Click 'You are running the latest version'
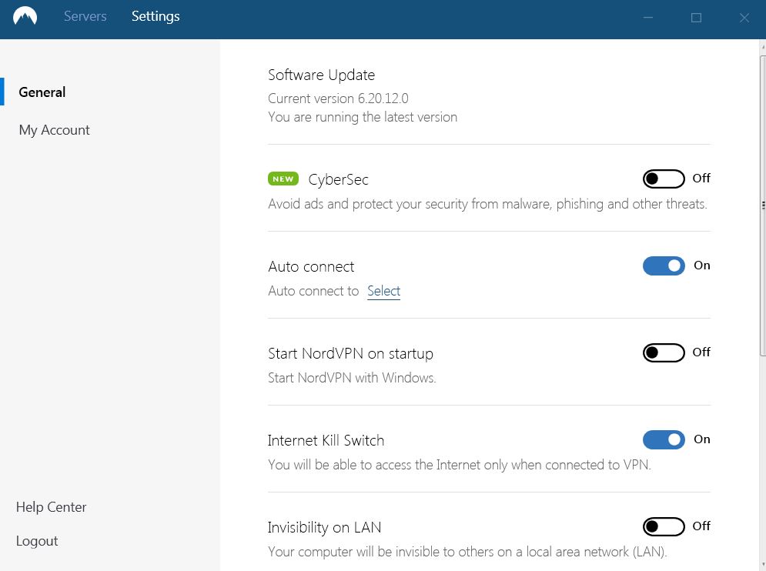Viewport: 766px width, 571px height. pyautogui.click(x=363, y=117)
